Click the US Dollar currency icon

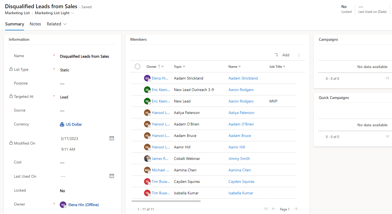click(62, 124)
